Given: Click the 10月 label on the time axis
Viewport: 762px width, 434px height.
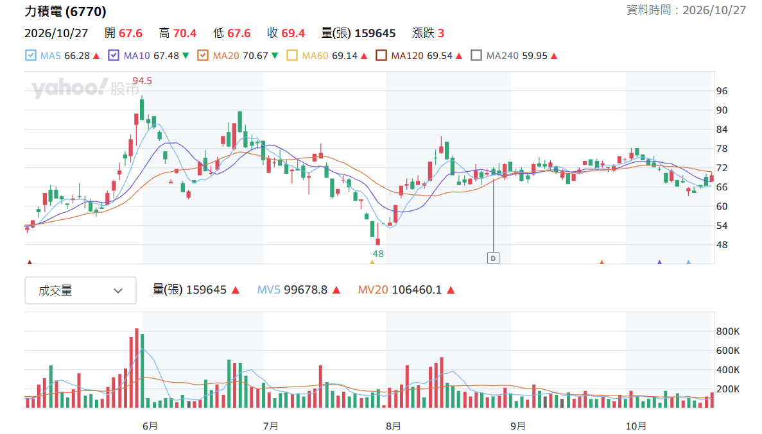Looking at the screenshot, I should 636,426.
